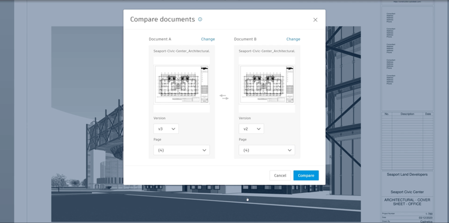Select Document B floor plan thumbnail
Screen dimensions: 449x223
click(267, 84)
